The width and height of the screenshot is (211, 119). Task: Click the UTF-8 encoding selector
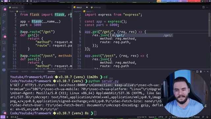[161, 117]
